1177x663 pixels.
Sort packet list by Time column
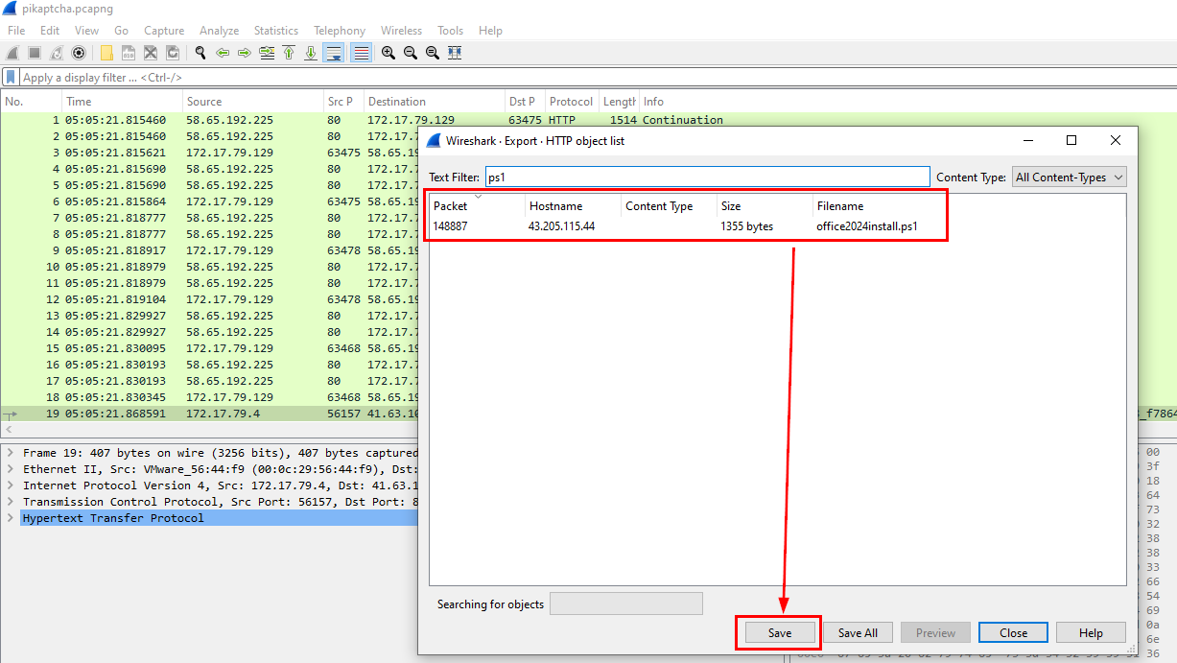(x=122, y=102)
